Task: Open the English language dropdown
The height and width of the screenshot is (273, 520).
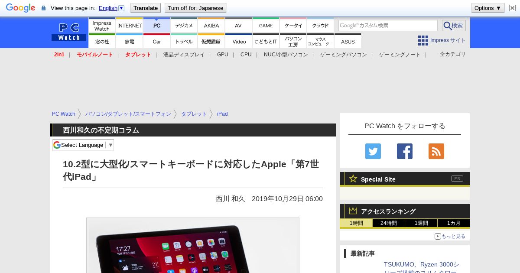Action: pos(111,8)
